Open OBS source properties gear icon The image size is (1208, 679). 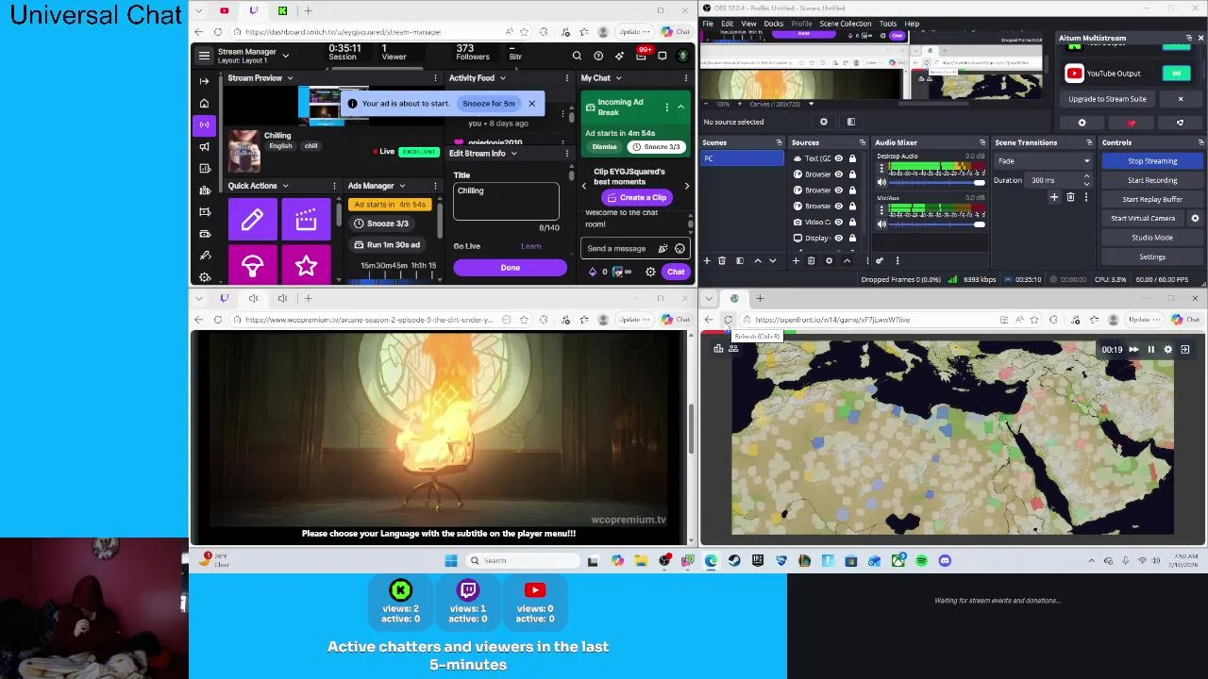coord(824,122)
